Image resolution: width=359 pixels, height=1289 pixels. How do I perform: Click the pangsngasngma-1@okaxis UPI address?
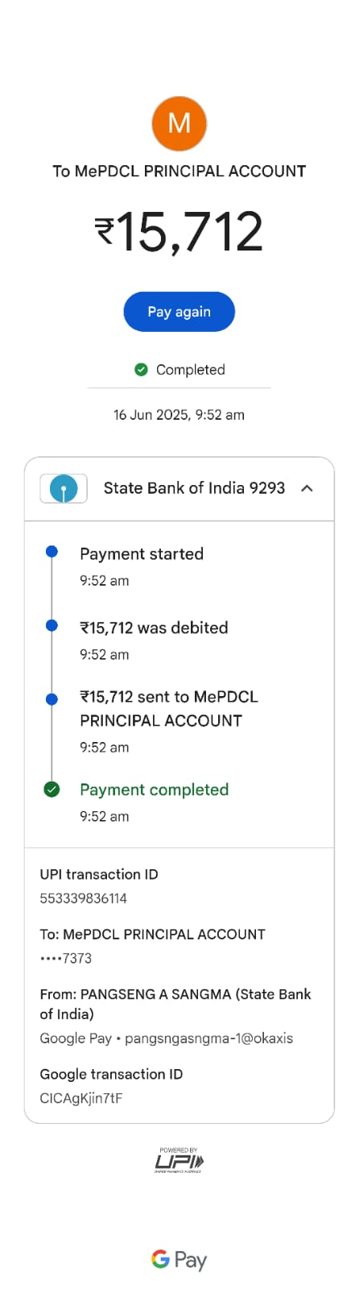click(x=209, y=1038)
